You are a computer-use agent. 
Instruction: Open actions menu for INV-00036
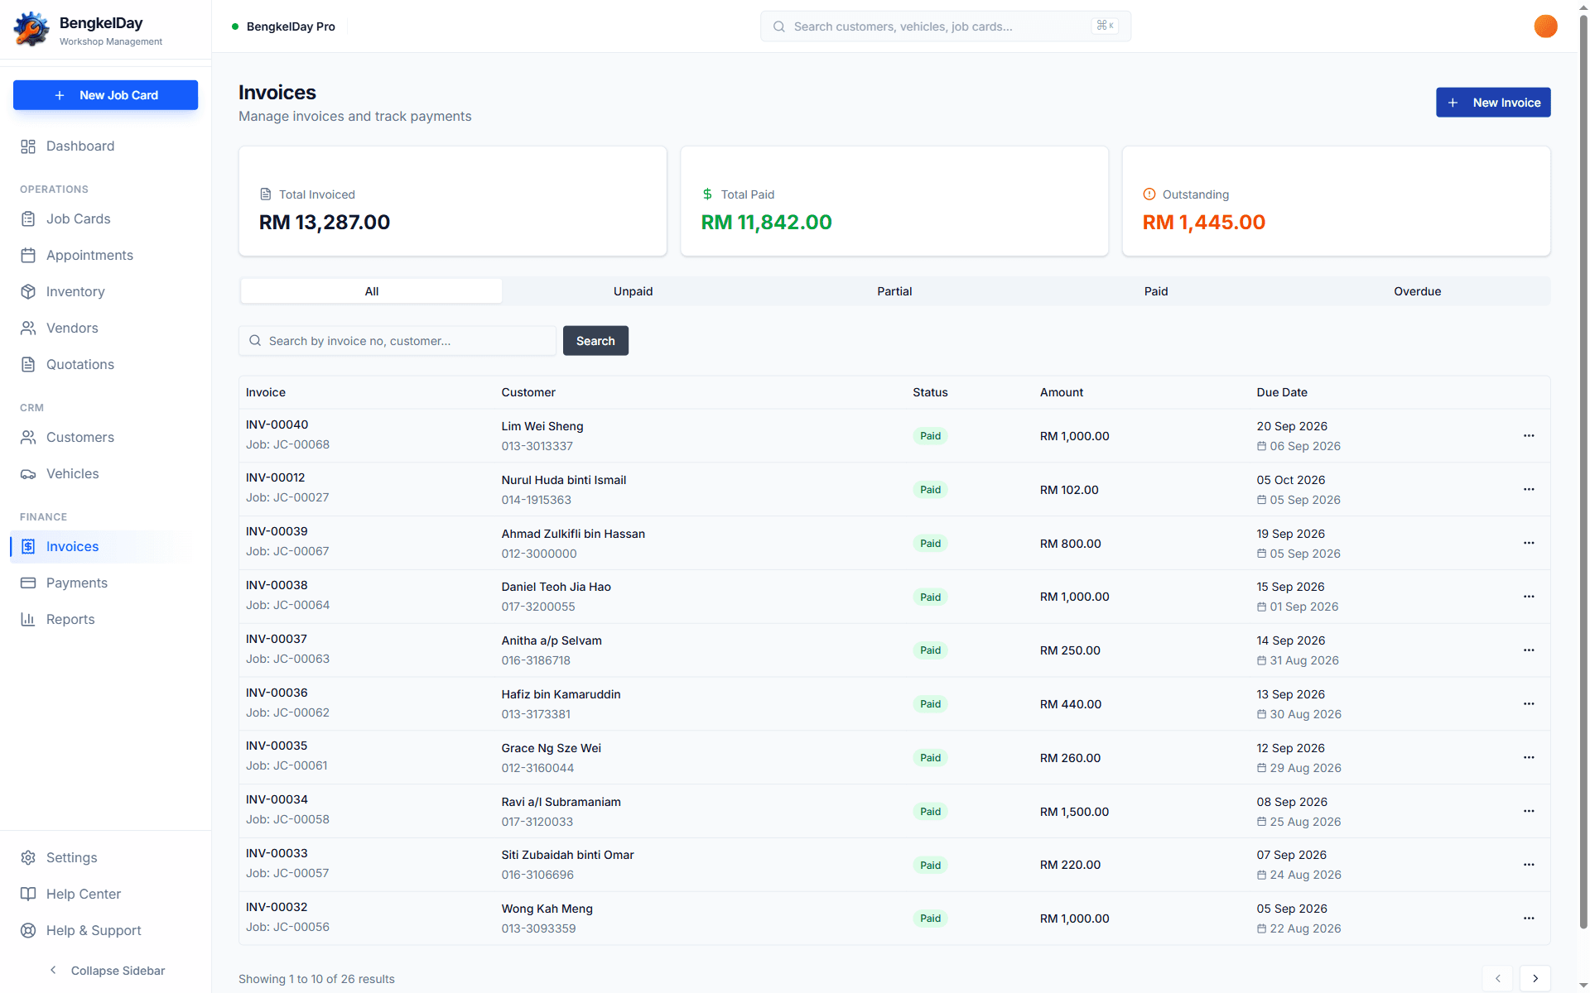tap(1529, 704)
